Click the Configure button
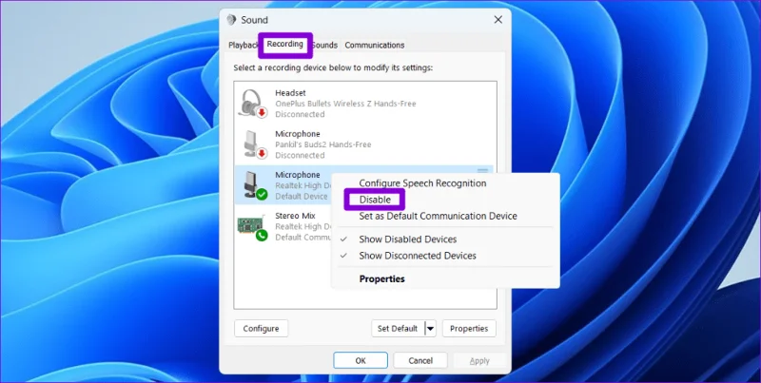This screenshot has height=383, width=761. (261, 328)
